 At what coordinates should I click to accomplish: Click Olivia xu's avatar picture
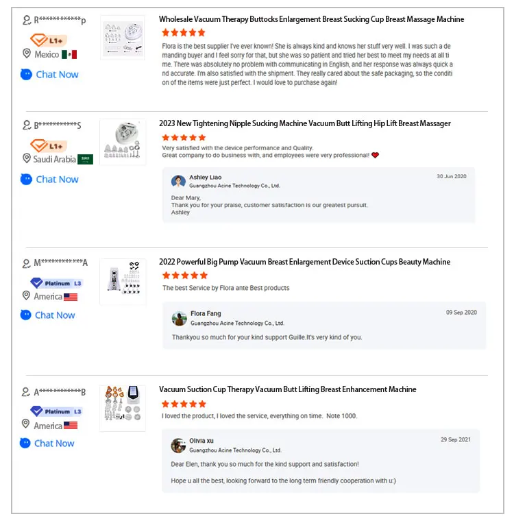[x=178, y=446]
